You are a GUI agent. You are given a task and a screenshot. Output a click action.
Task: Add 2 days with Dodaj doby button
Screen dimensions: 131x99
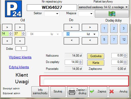click(x=114, y=28)
